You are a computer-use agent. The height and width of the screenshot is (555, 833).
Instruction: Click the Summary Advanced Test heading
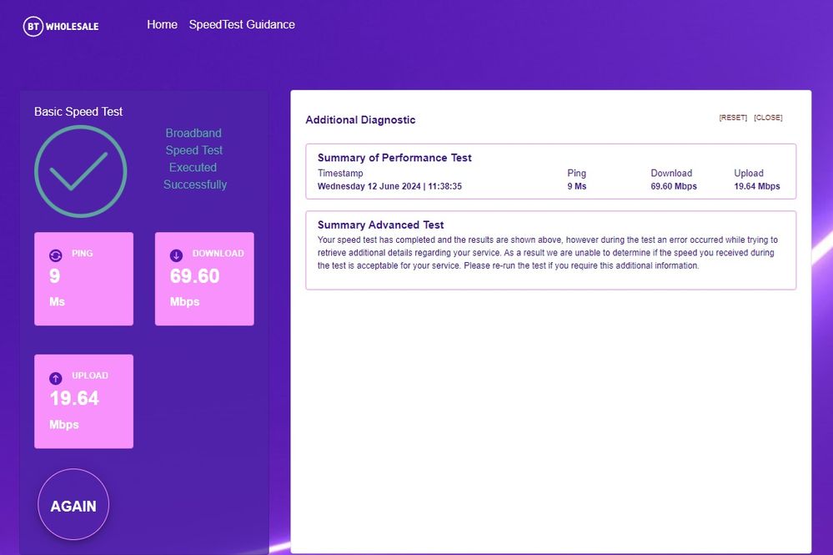(x=380, y=225)
